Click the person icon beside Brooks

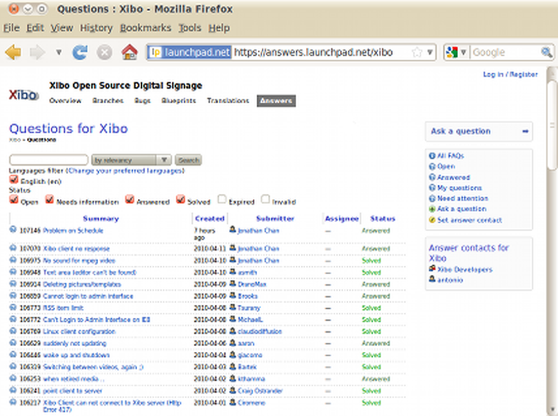pyautogui.click(x=233, y=295)
